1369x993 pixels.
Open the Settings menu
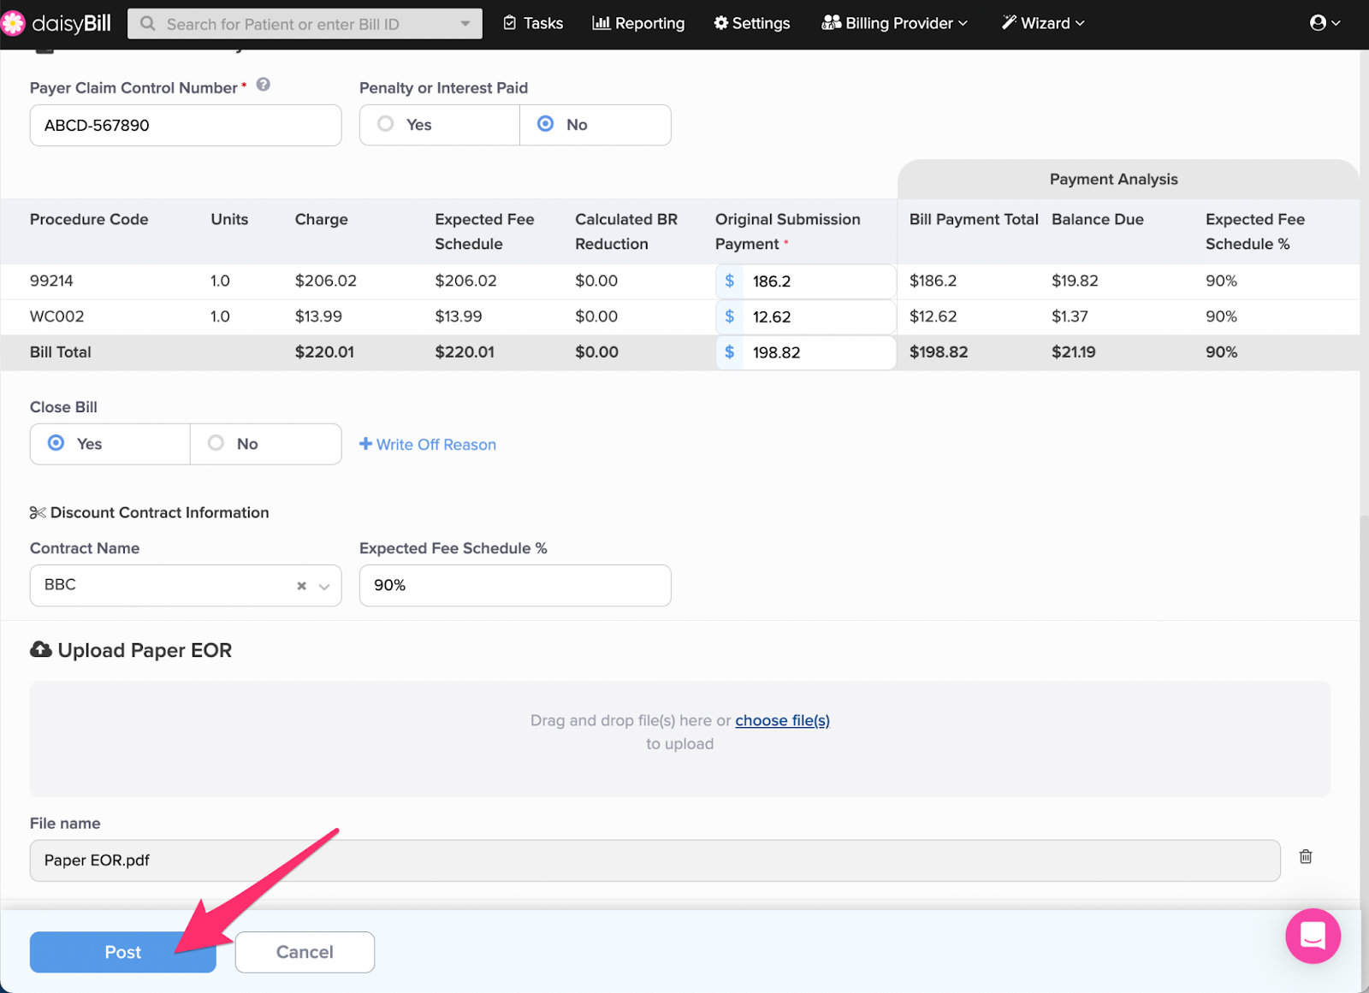tap(752, 23)
